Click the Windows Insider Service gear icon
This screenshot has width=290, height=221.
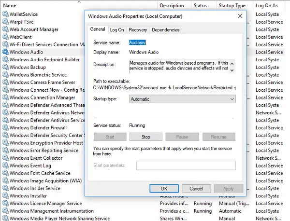click(5, 188)
